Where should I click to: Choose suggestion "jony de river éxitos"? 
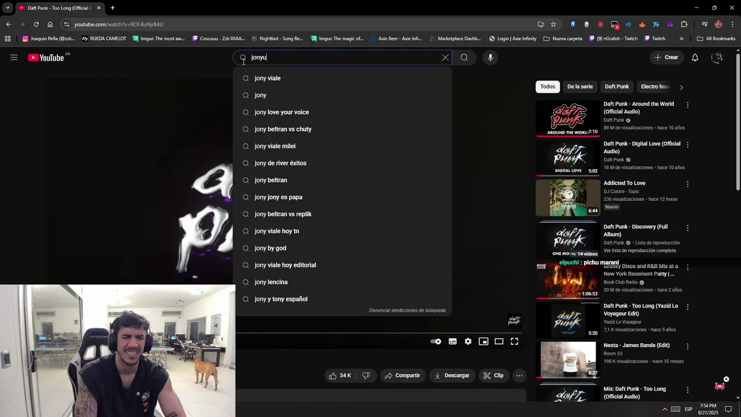(343, 163)
